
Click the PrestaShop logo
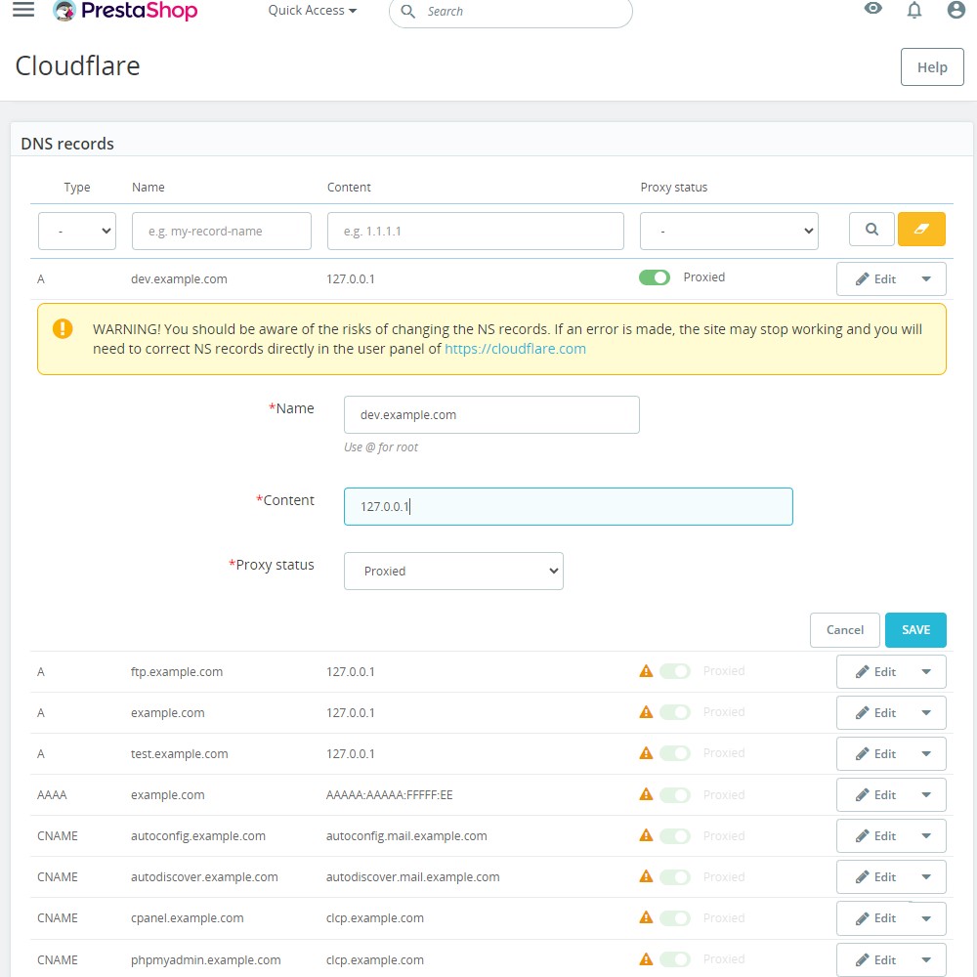125,11
